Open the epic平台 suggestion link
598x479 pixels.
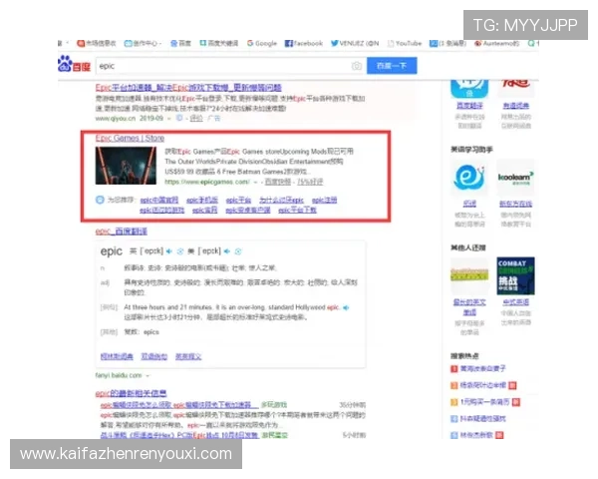coord(238,201)
